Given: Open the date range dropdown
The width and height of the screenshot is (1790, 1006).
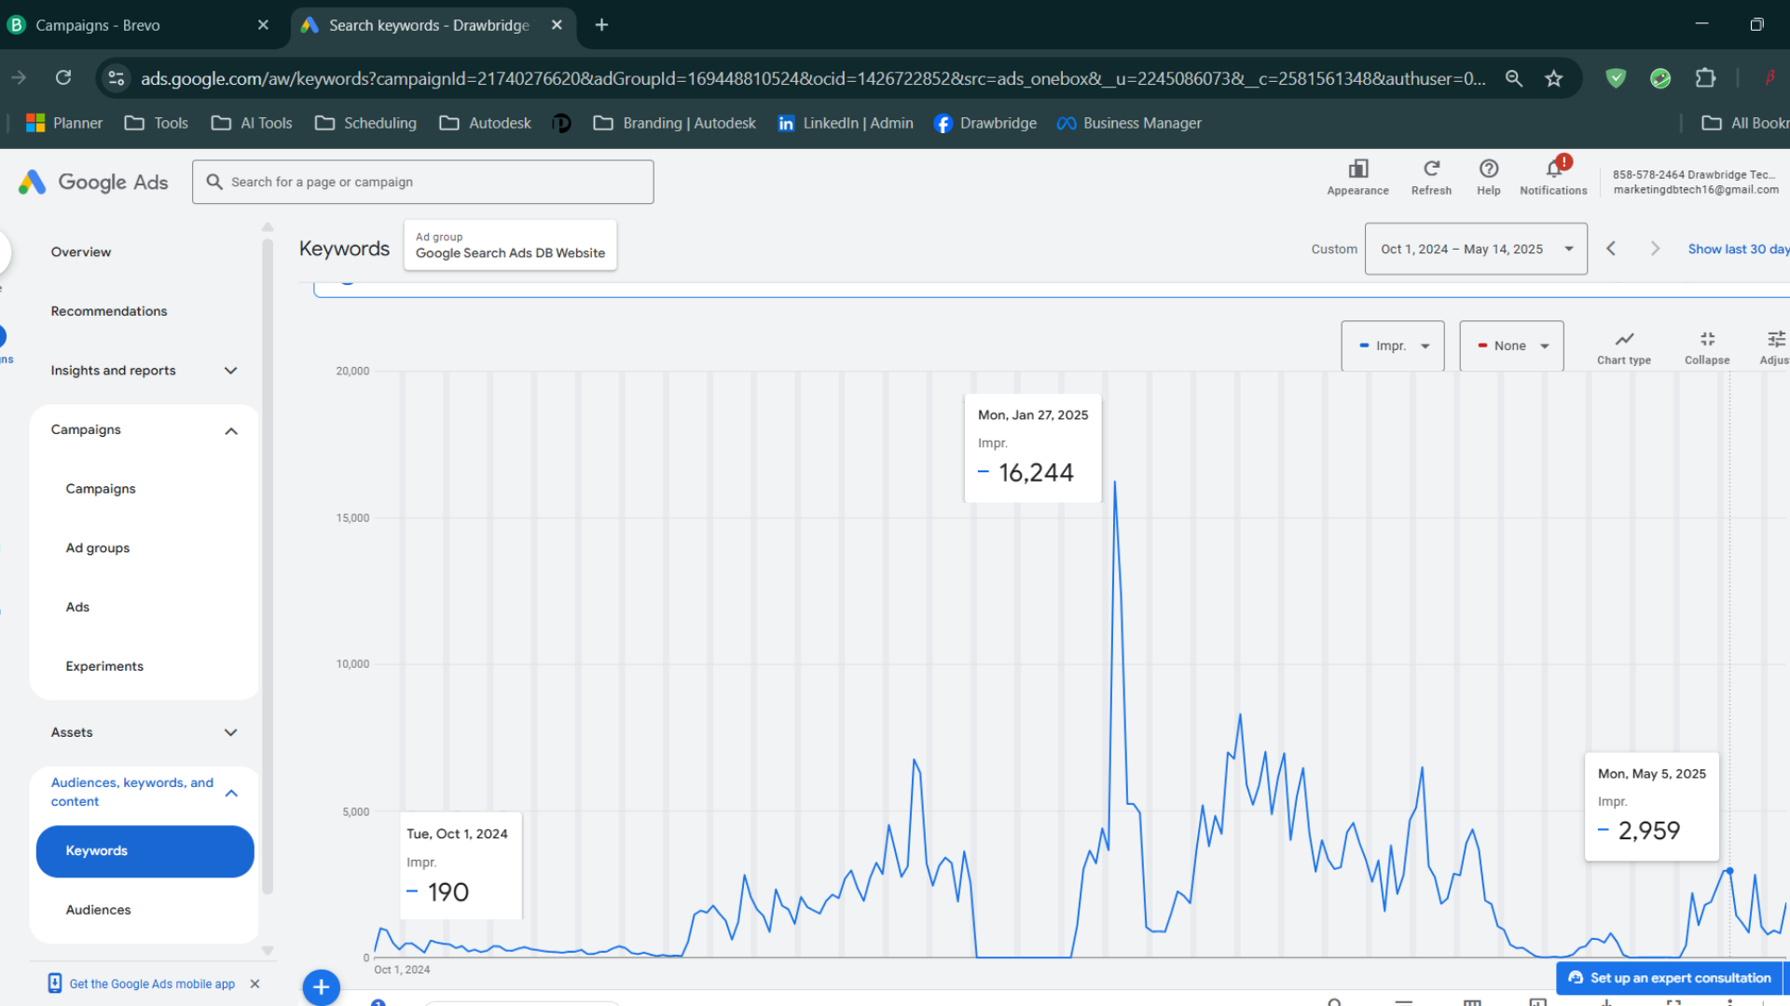Looking at the screenshot, I should click(1476, 249).
